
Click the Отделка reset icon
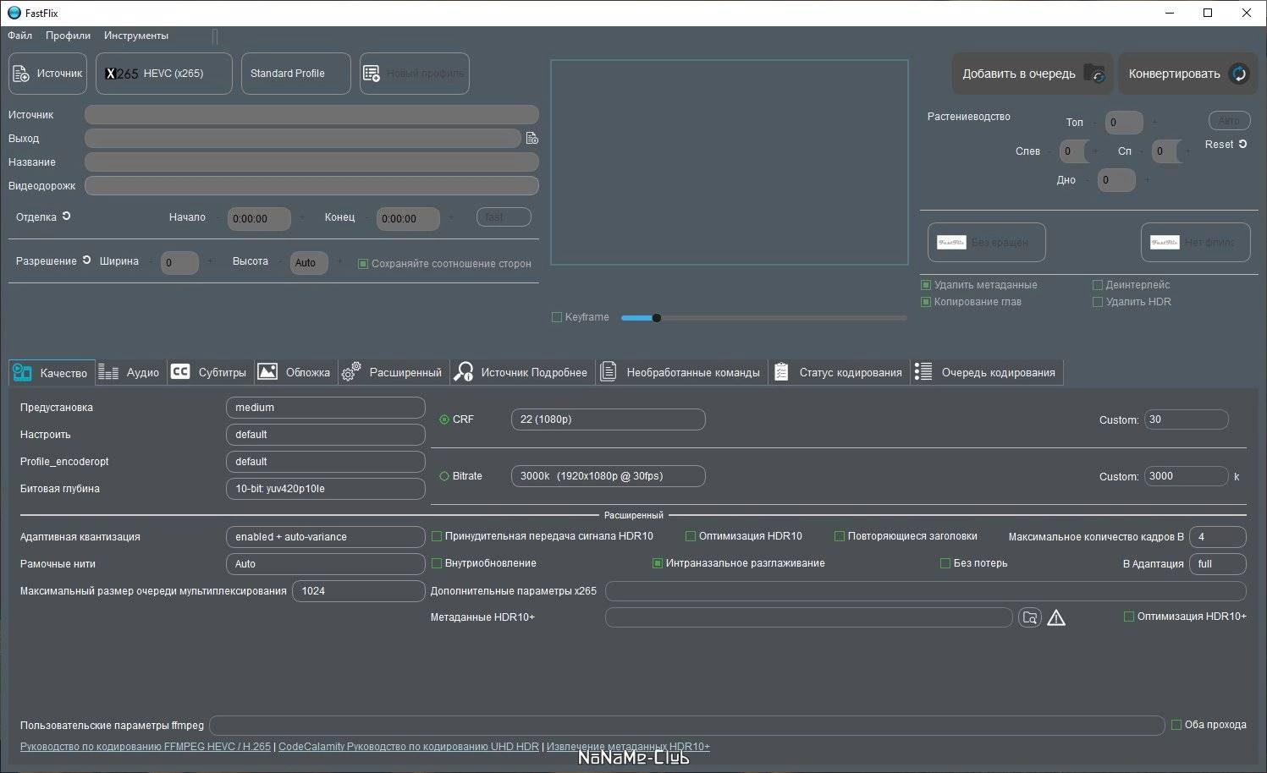[x=66, y=217]
